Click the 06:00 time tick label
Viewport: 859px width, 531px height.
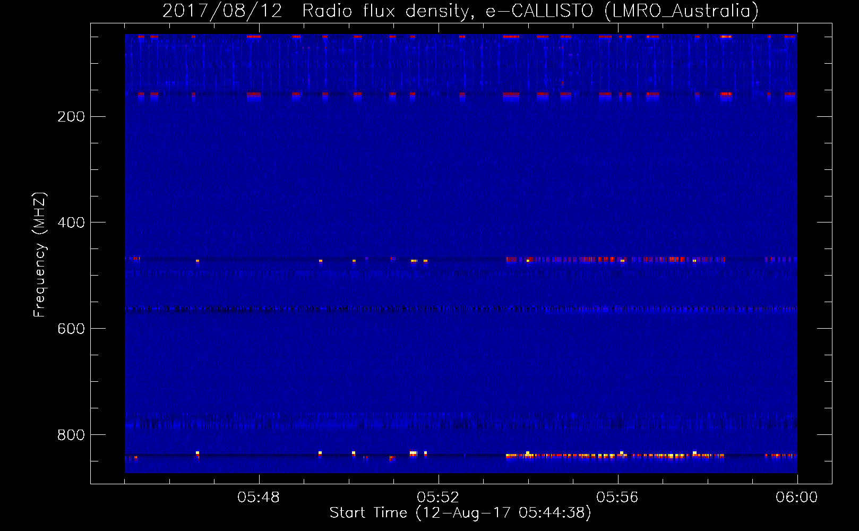coord(797,497)
